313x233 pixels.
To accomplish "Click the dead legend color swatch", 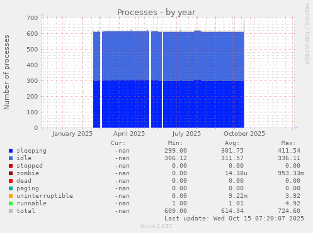I will 11,181.
